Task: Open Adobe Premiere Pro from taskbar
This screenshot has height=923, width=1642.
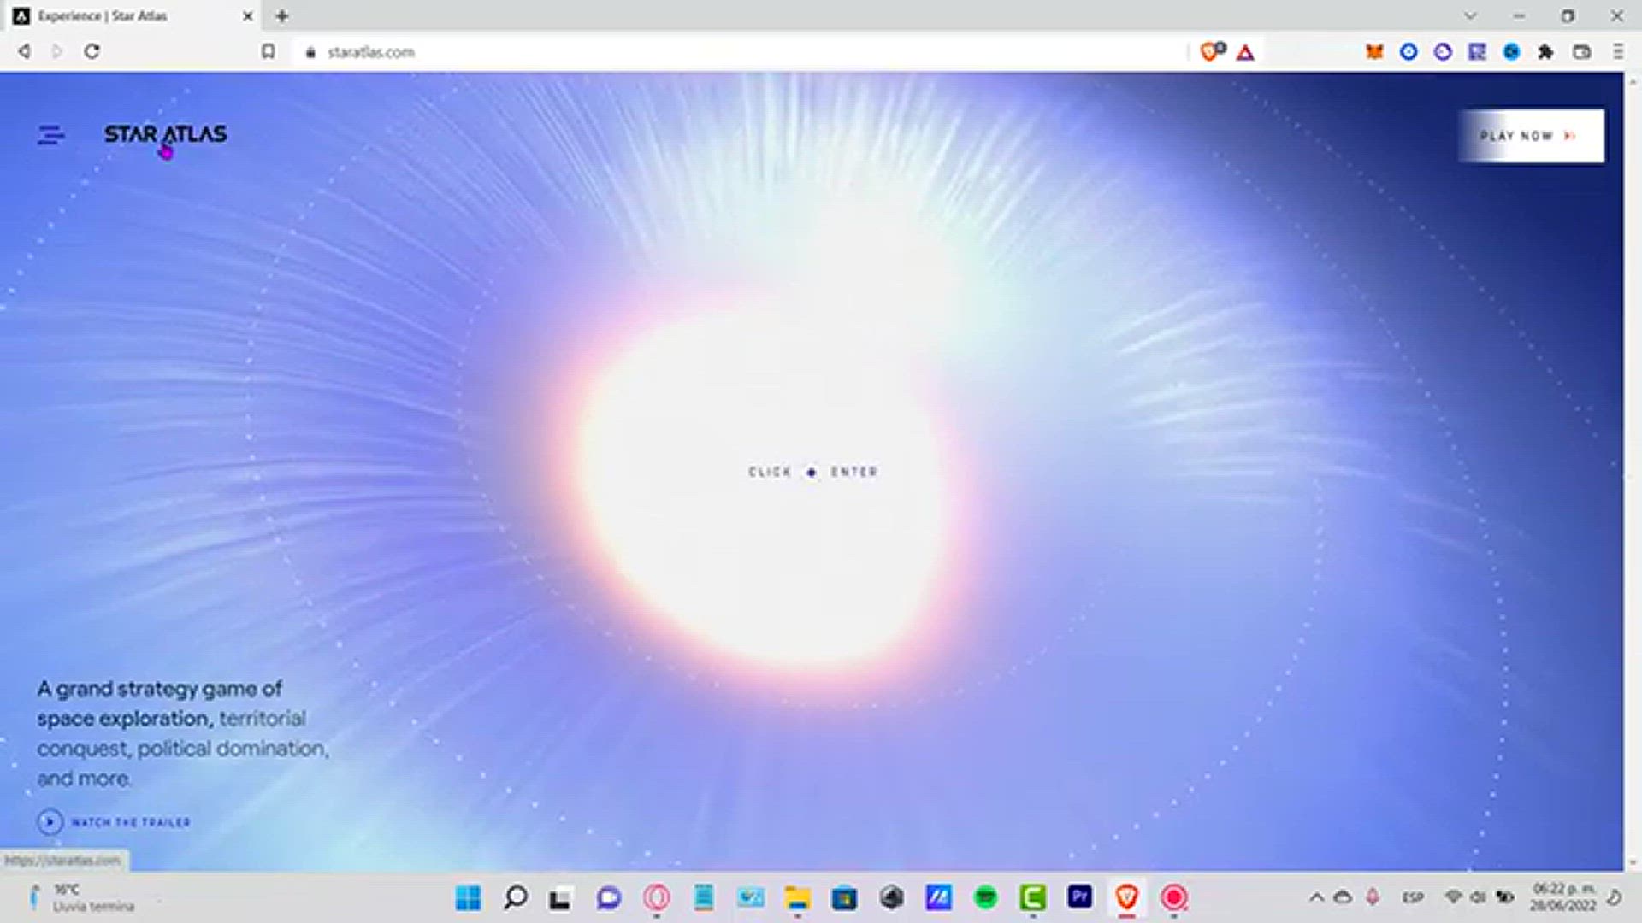Action: (x=1079, y=897)
